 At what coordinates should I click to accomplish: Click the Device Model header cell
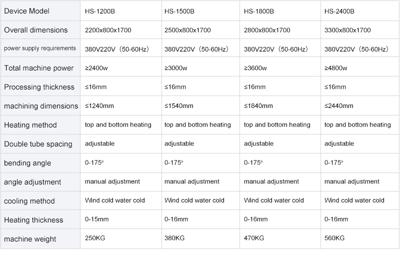[x=40, y=10]
